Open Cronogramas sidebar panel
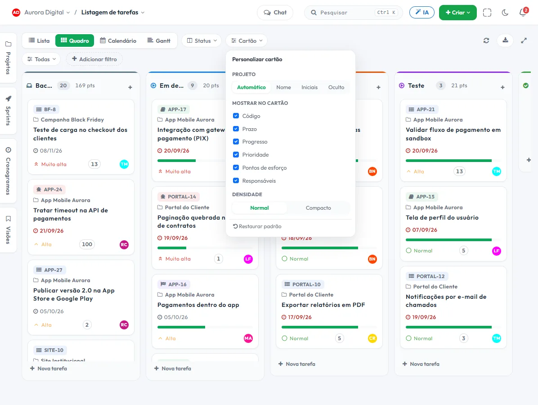This screenshot has width=538, height=405. click(x=8, y=171)
